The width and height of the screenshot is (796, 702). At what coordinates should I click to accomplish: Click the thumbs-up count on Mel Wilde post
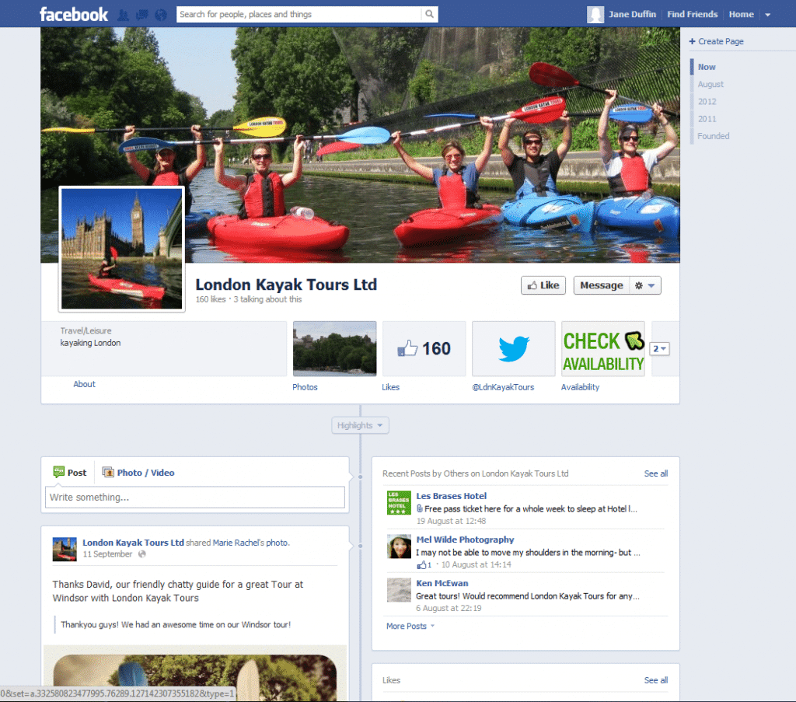click(x=424, y=565)
